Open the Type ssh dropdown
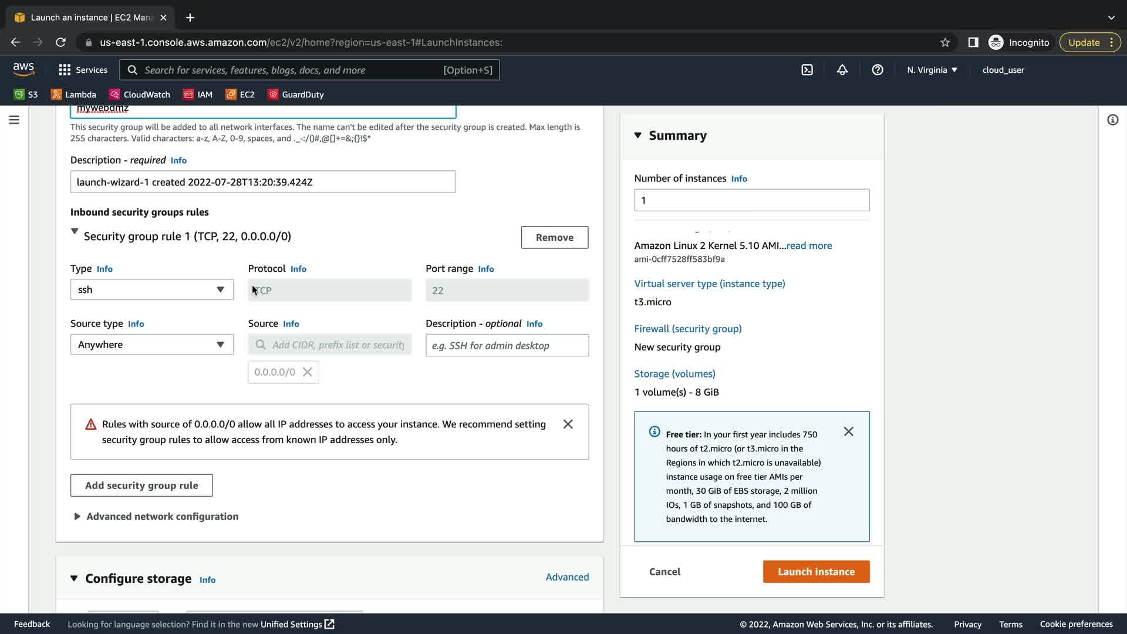Viewport: 1127px width, 634px height. tap(151, 289)
